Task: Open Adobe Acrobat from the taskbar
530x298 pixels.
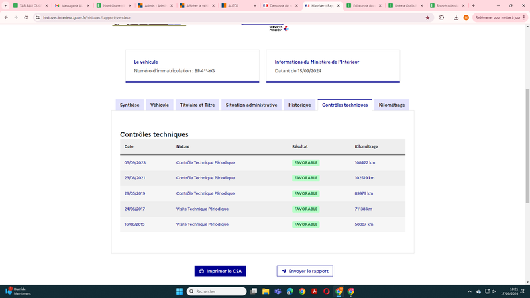Action: [314, 291]
